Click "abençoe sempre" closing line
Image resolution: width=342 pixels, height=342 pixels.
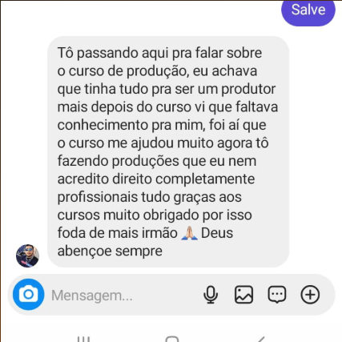tap(110, 251)
